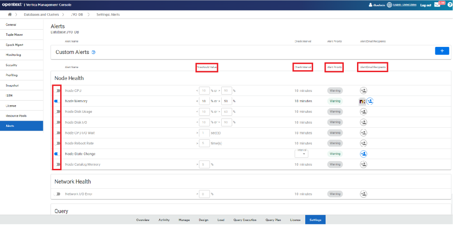Click the home icon in breadcrumb
Screen dimensions: 453x225
click(10, 15)
